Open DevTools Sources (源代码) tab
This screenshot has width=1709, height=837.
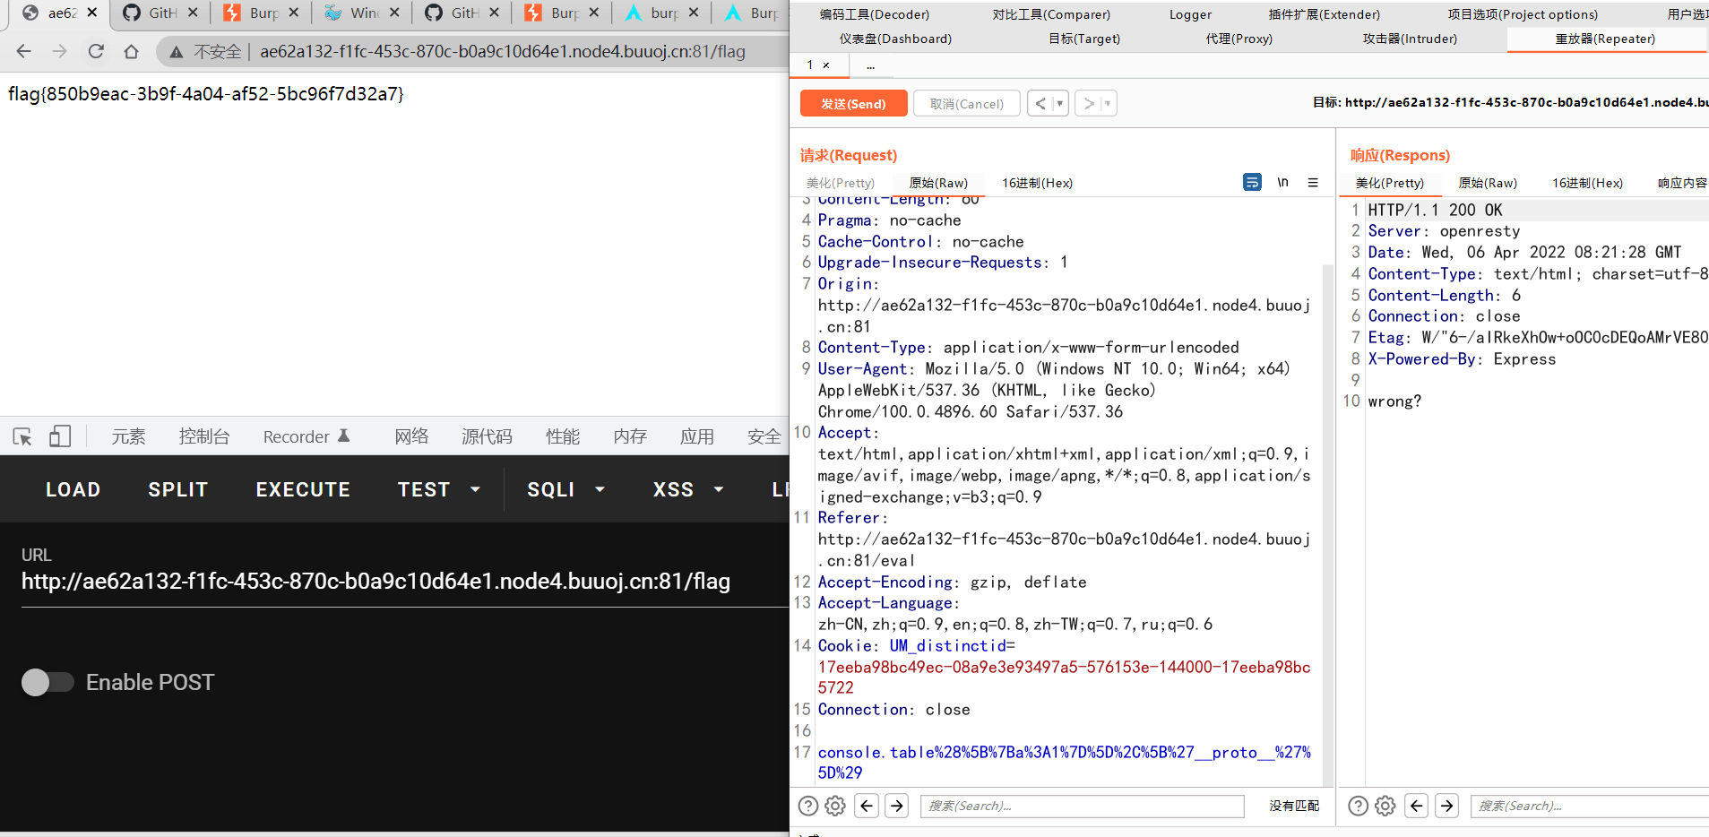pos(487,436)
